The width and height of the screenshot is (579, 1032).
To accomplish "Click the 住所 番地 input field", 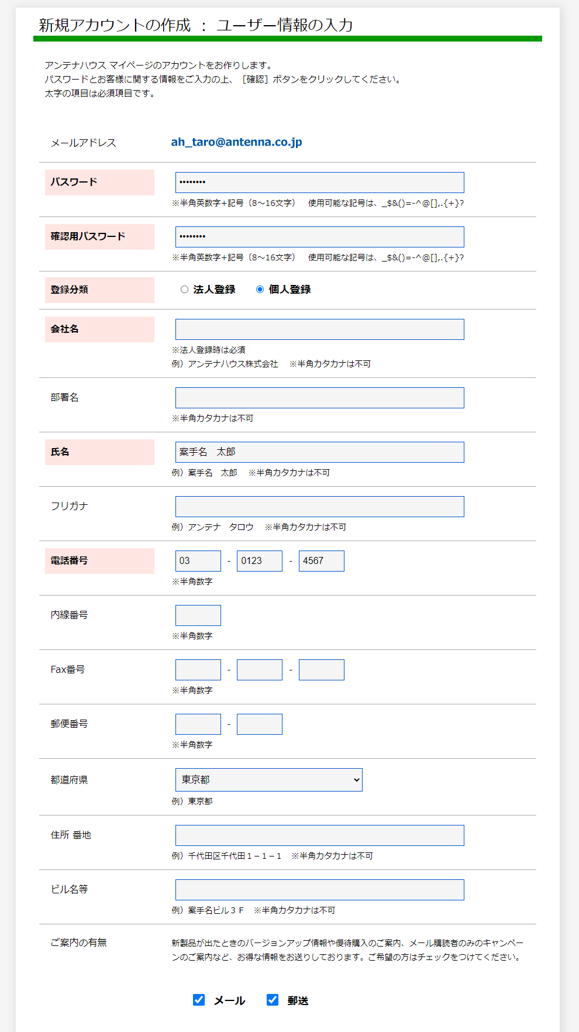I will point(319,835).
